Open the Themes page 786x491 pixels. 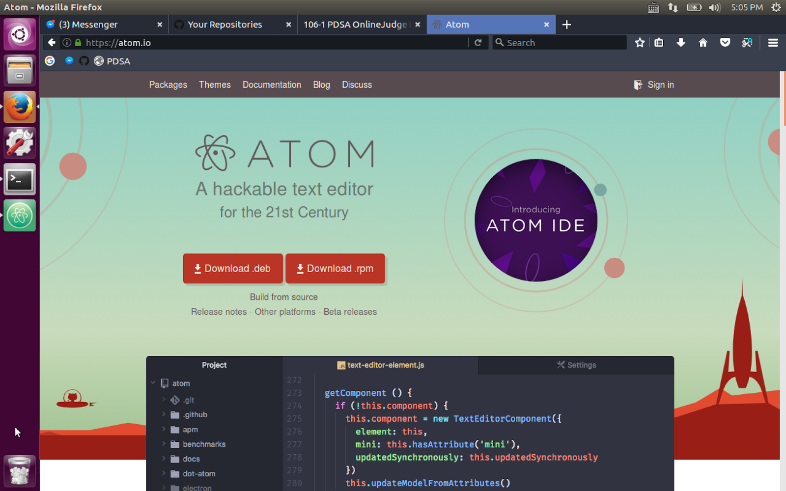coord(215,84)
